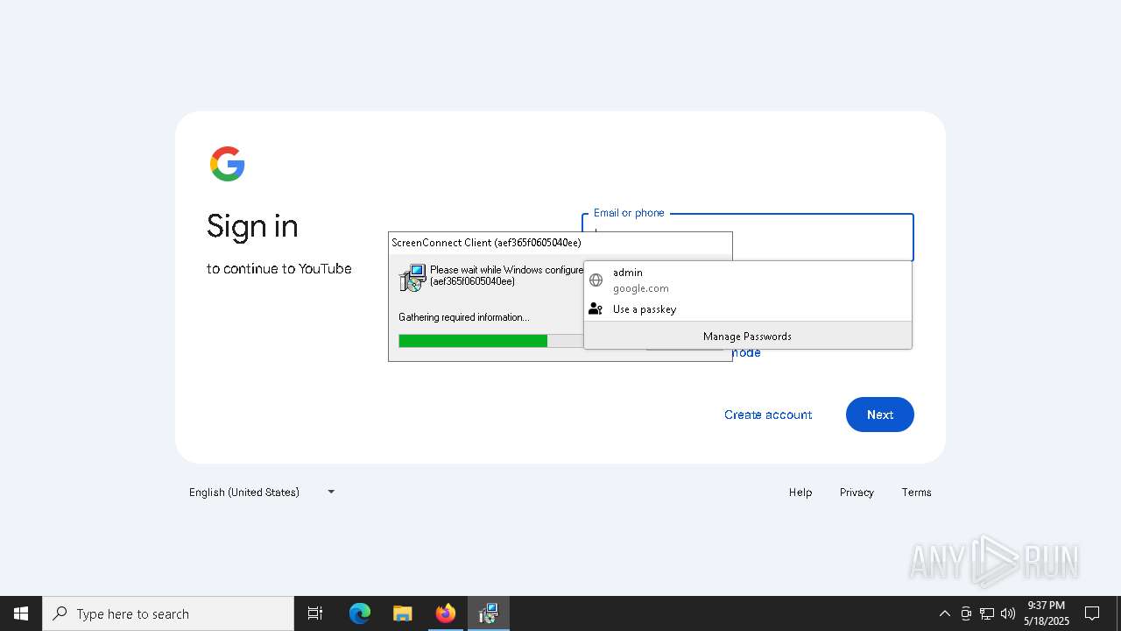The width and height of the screenshot is (1121, 631).
Task: Open Manage Passwords
Action: [x=747, y=336]
